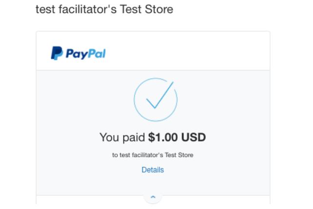Click the word 'facilitator's' in the heading
313x209 pixels.
87,9
